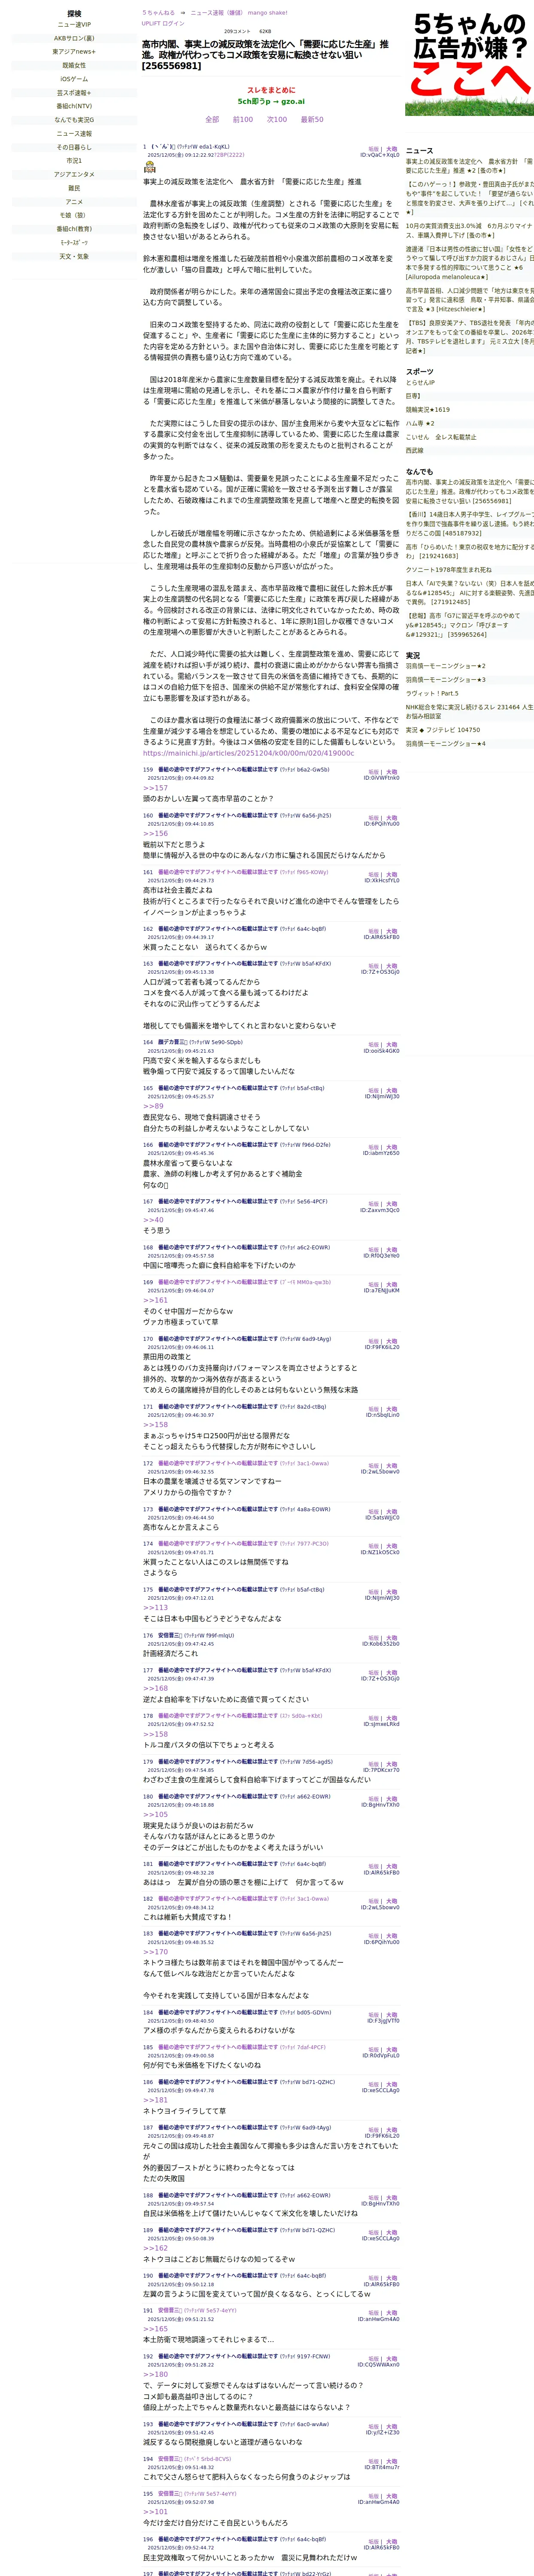Follow the >>40 anchor in post 167
534x2576 pixels.
click(153, 1220)
